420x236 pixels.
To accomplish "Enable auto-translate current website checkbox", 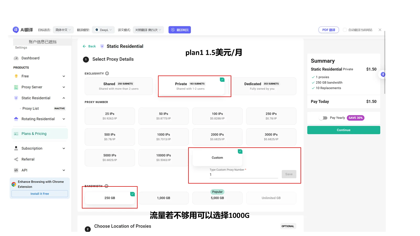I will click(345, 30).
